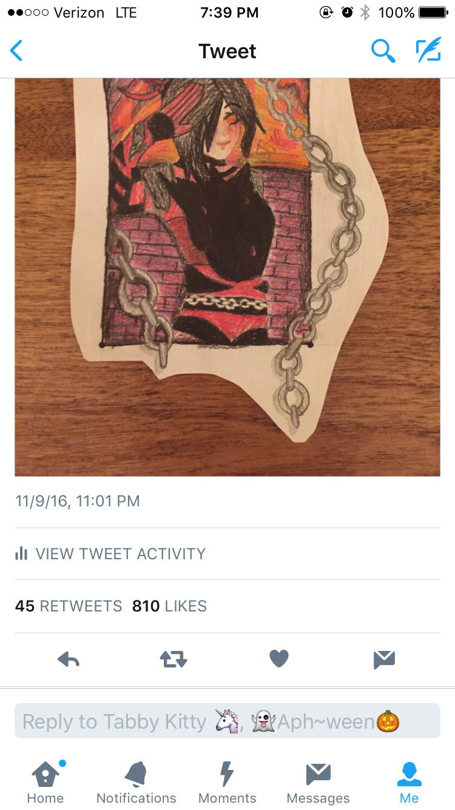The width and height of the screenshot is (455, 810).
Task: Retweet this tweet using the retweet icon
Action: coord(174,659)
